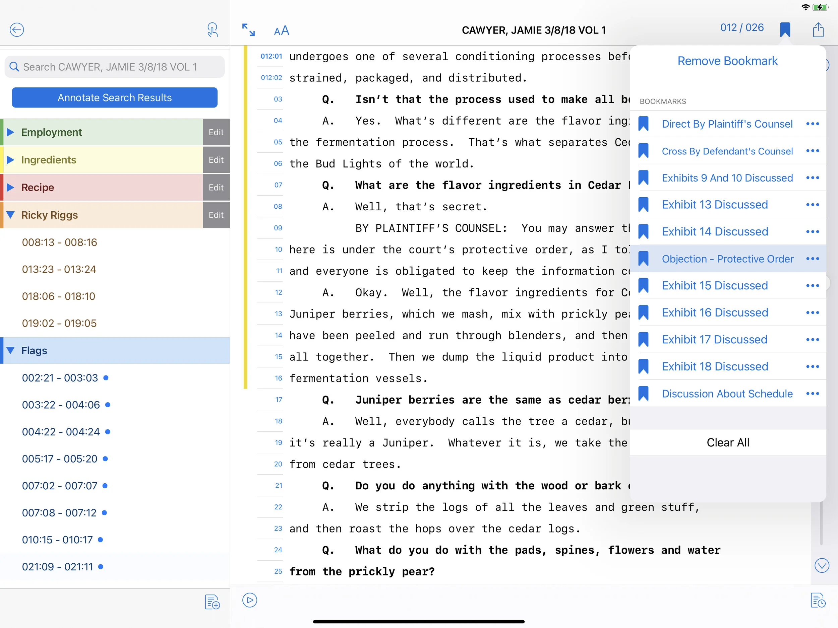Create a new report using the document-plus icon
Viewport: 838px width, 628px height.
coord(213,602)
